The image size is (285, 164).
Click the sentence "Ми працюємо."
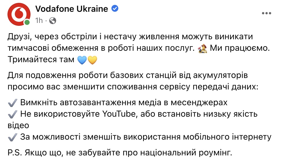(x=240, y=48)
